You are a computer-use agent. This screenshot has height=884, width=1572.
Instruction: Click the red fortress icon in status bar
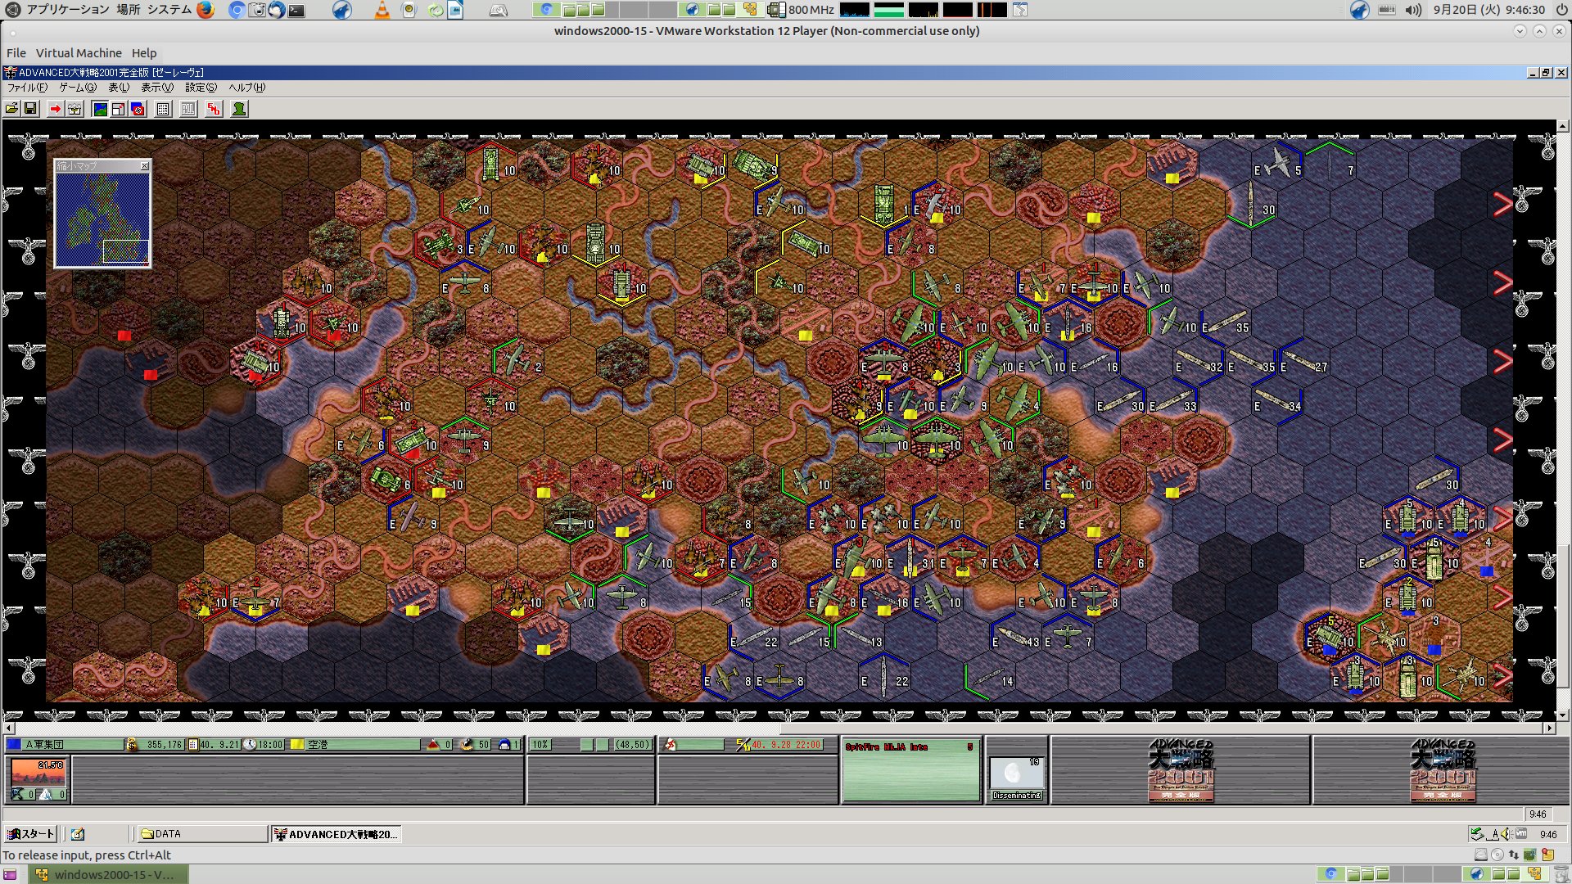433,745
